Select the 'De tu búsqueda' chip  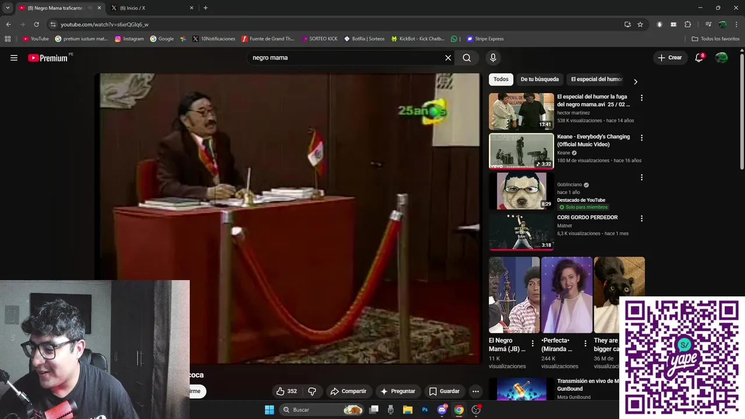(x=540, y=79)
